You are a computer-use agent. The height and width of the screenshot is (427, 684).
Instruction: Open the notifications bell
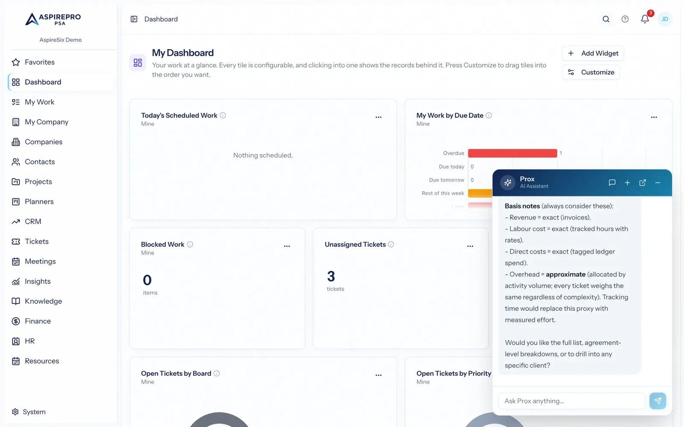click(x=645, y=19)
